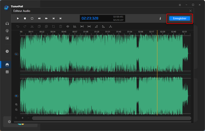This screenshot has width=205, height=131.
Task: Click the second trim-silence speaker icon
Action: tap(89, 26)
